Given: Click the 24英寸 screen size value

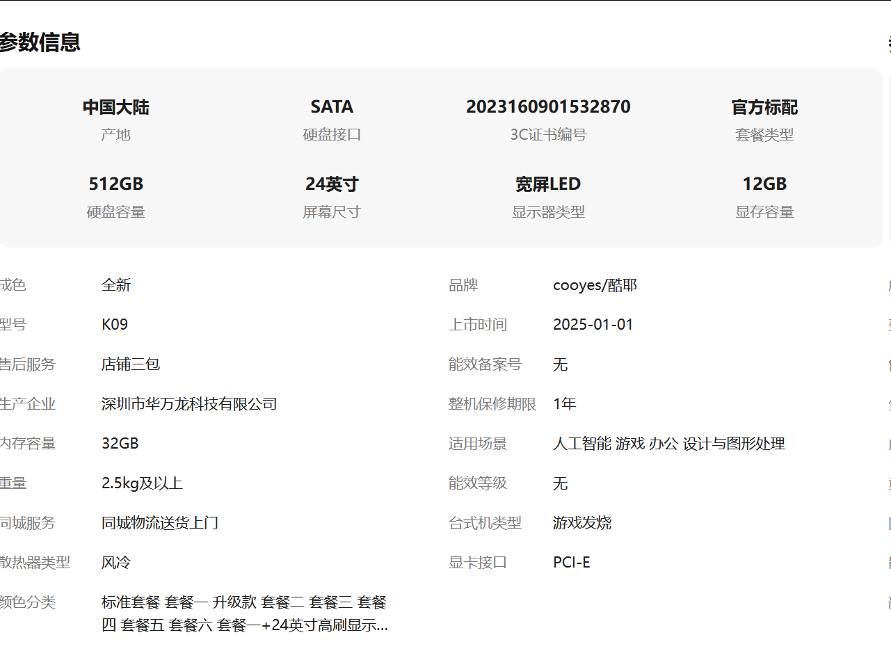Looking at the screenshot, I should pyautogui.click(x=332, y=184).
